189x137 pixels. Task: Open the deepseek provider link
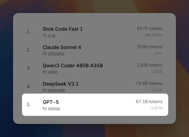[56, 90]
